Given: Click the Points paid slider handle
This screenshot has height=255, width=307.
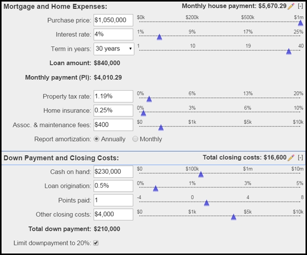Looking at the screenshot, I should pos(206,203).
